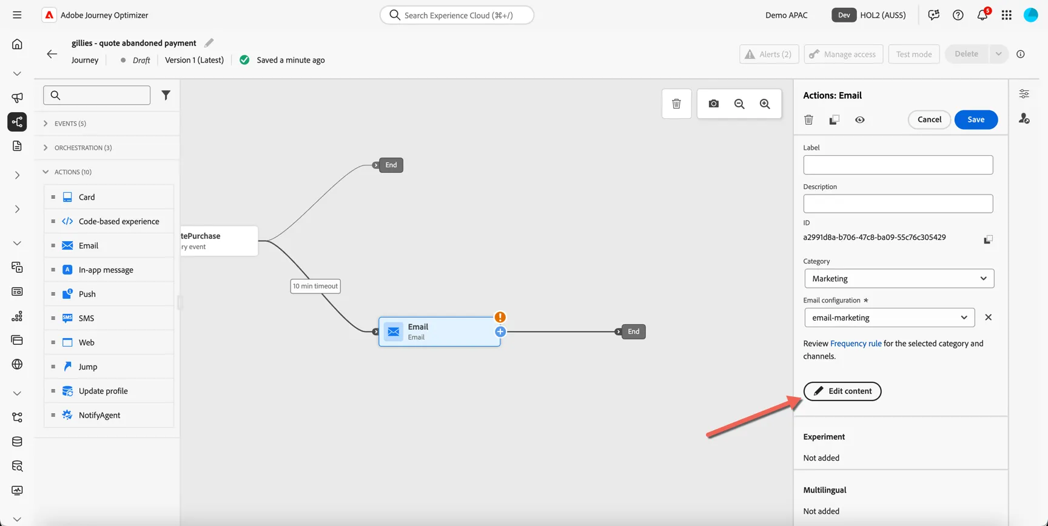
Task: Duplicate the Email action via copy icon
Action: pyautogui.click(x=834, y=120)
